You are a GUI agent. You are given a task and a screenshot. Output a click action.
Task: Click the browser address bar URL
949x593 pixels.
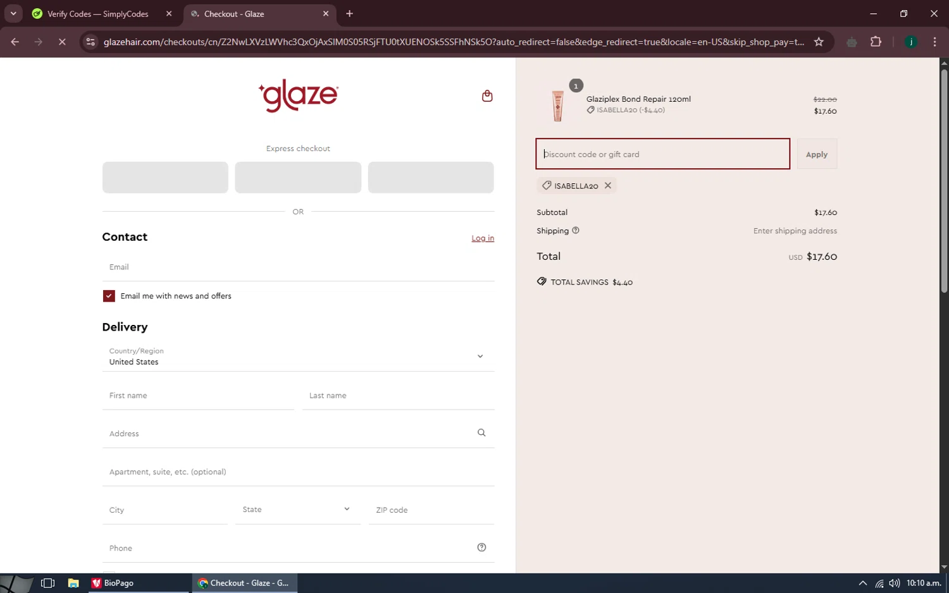coord(454,42)
